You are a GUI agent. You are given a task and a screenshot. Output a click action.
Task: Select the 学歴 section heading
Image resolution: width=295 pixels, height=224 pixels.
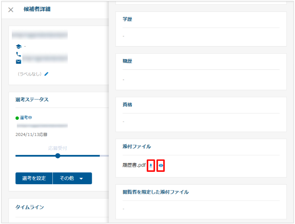point(127,19)
